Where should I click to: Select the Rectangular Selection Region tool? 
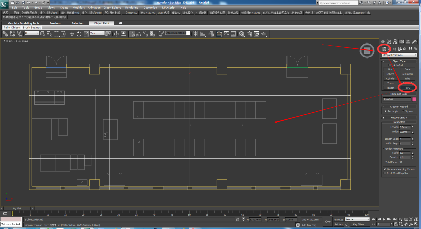click(x=57, y=34)
